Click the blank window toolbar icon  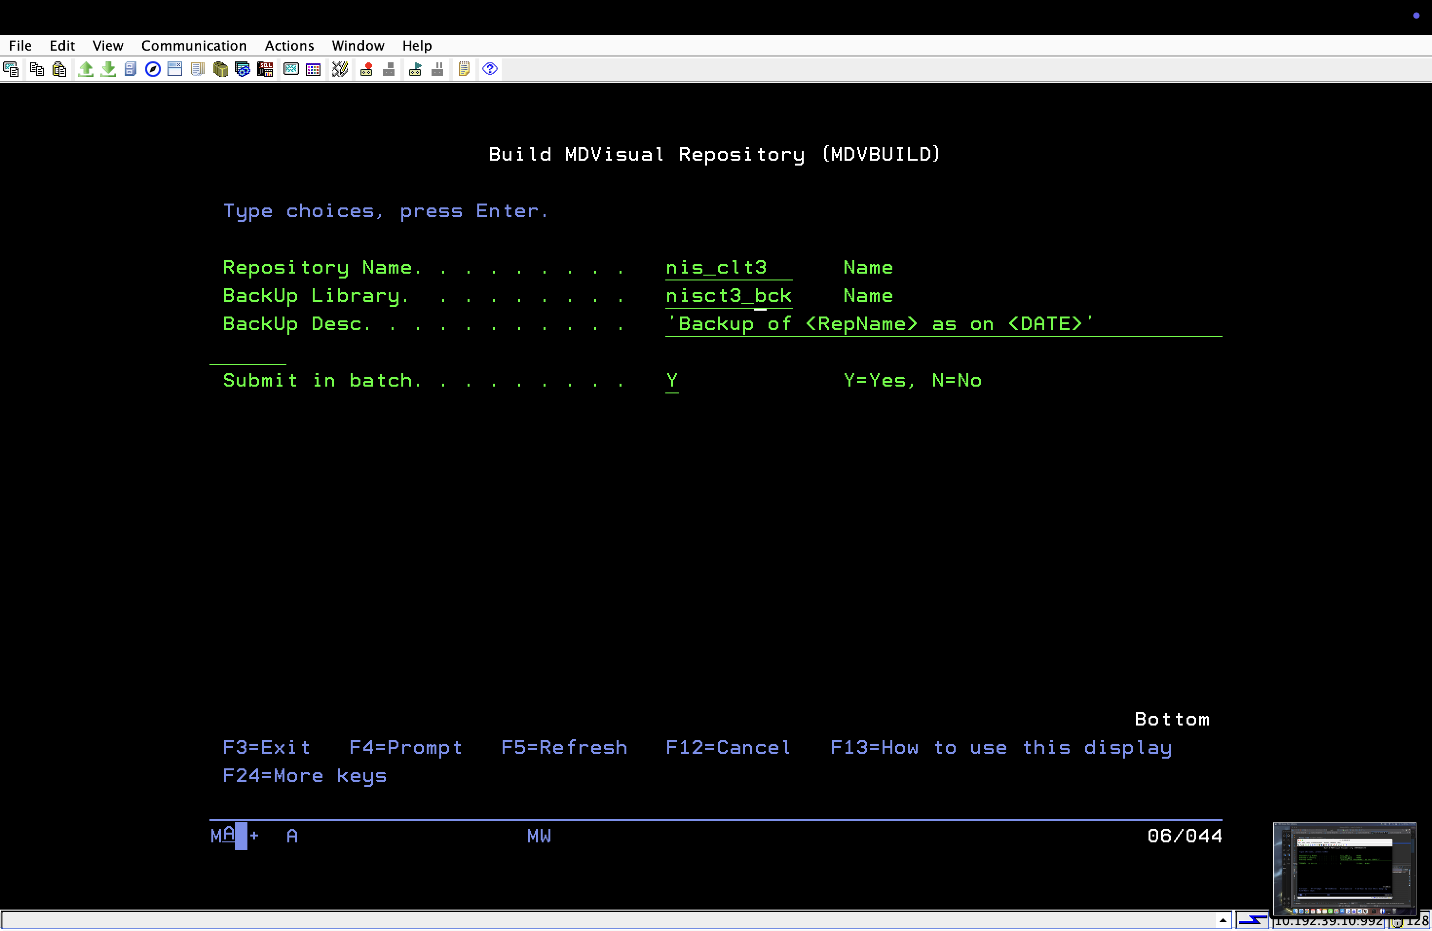click(175, 69)
